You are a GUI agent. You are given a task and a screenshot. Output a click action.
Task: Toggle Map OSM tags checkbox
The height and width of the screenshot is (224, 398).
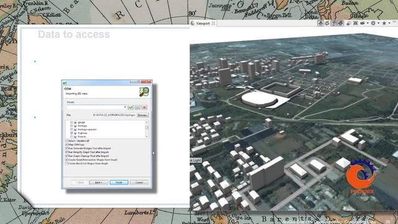[x=67, y=144]
